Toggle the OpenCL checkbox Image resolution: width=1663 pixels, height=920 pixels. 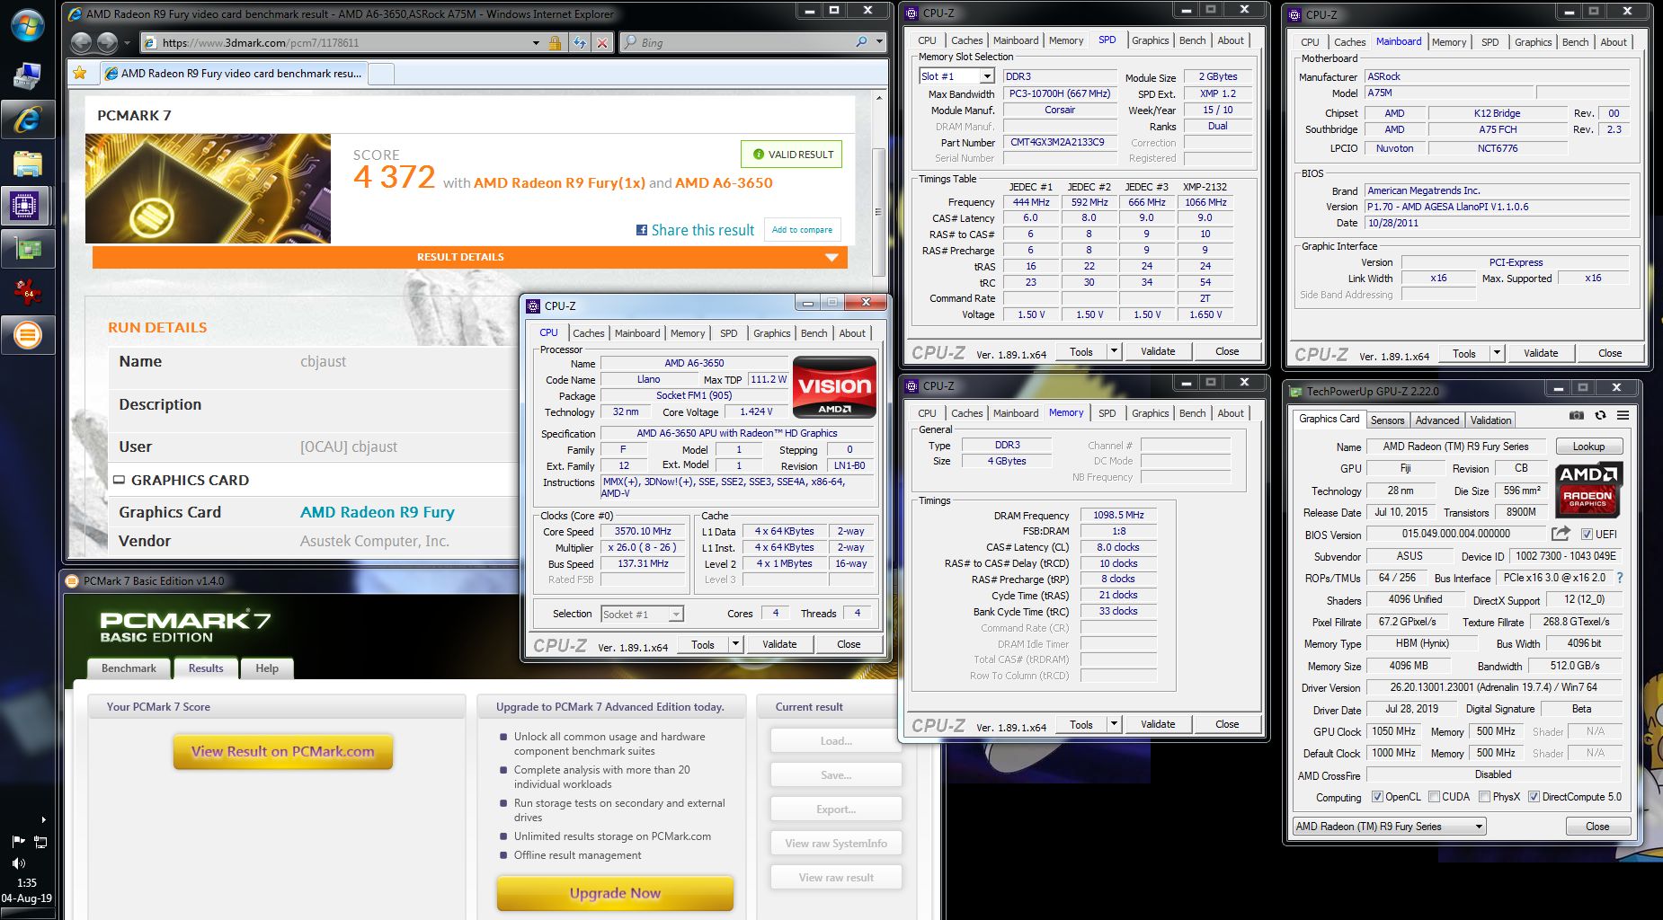point(1377,797)
